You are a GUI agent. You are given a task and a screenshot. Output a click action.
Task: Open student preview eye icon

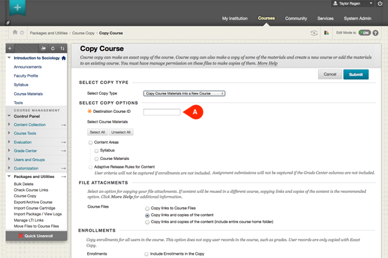(315, 32)
